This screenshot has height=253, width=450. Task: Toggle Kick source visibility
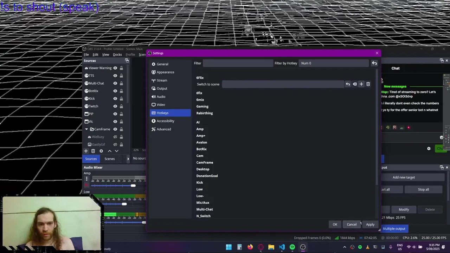(115, 99)
